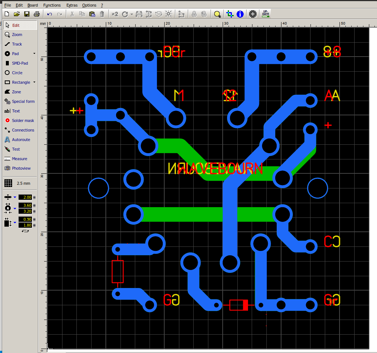Adjust the stepper beside SMD height 1.80
The width and height of the screenshot is (377, 353).
tap(35, 225)
